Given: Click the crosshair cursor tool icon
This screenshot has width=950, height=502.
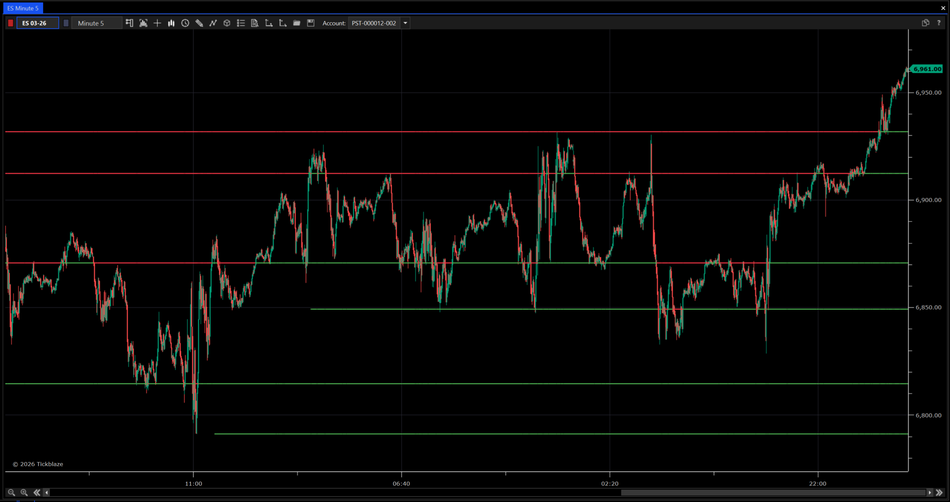Looking at the screenshot, I should [157, 23].
